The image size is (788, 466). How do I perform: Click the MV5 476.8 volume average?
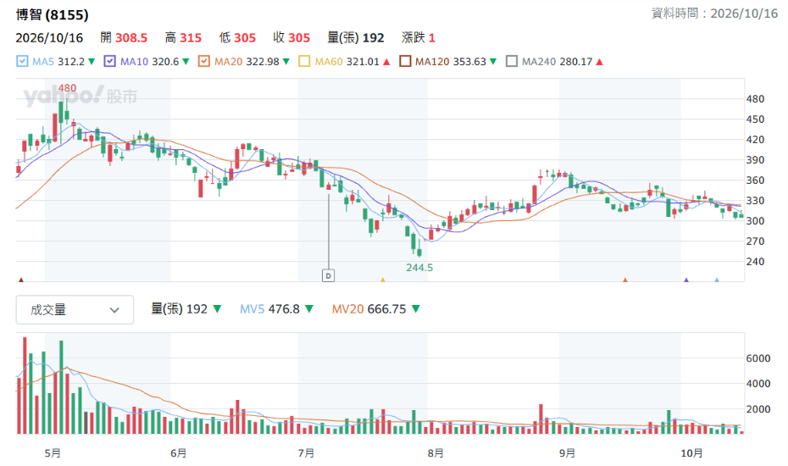tap(270, 309)
